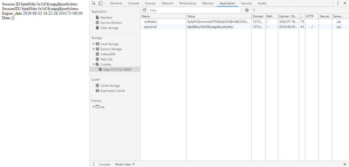The image size is (349, 167).
Task: Sort cookies by Value column header
Action: [x=219, y=16]
